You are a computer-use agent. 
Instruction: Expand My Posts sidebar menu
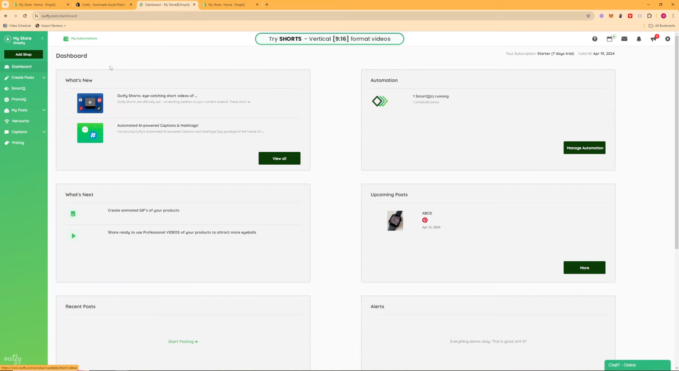44,110
